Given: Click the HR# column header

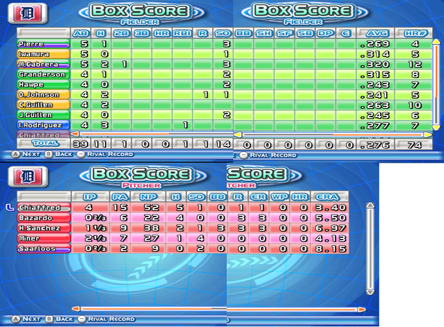Looking at the screenshot, I should 414,33.
